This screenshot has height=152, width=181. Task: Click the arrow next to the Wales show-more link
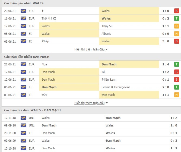click(107, 49)
